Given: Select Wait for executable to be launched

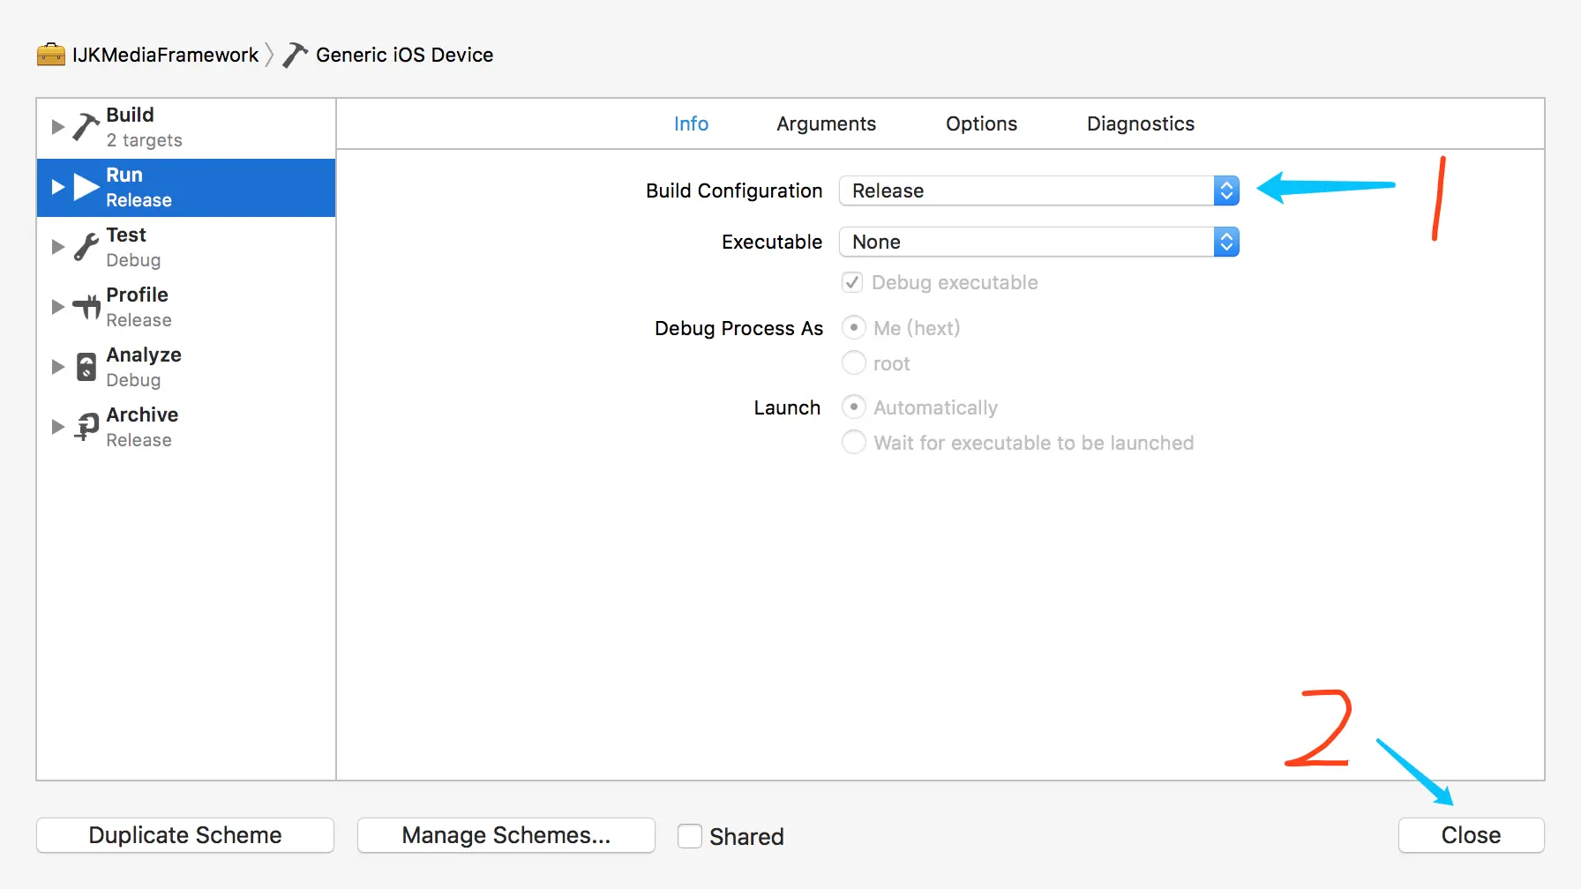Looking at the screenshot, I should (854, 443).
